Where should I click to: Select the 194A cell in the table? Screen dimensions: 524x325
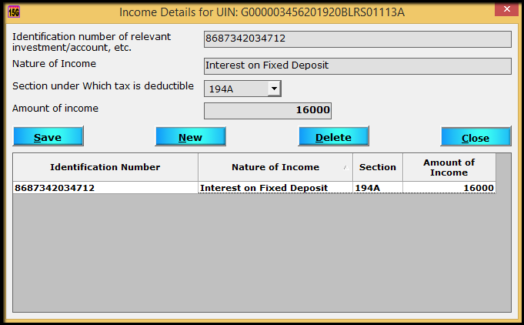(378, 188)
